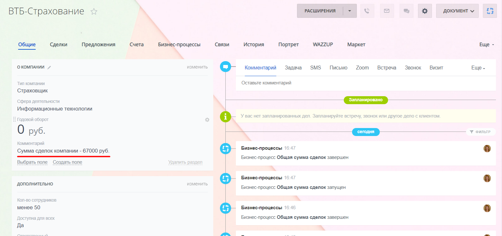Screen dimensions: 502x236
Task: Select the Встреча timeline tab
Action: click(x=387, y=68)
